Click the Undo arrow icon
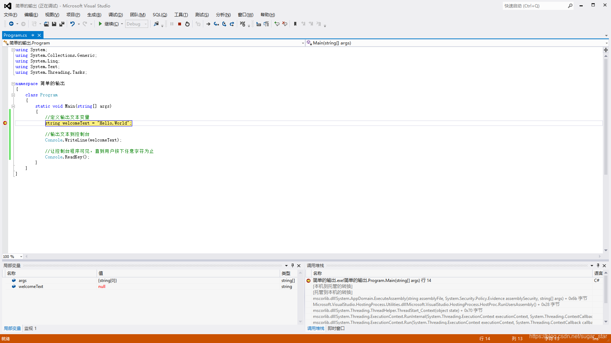 click(72, 24)
